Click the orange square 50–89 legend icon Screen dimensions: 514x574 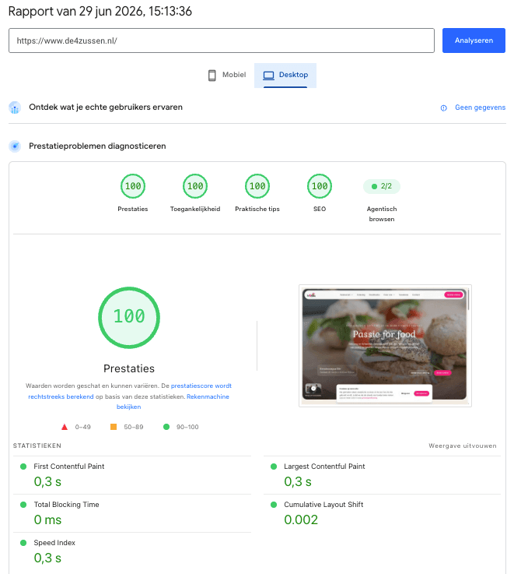coord(114,427)
